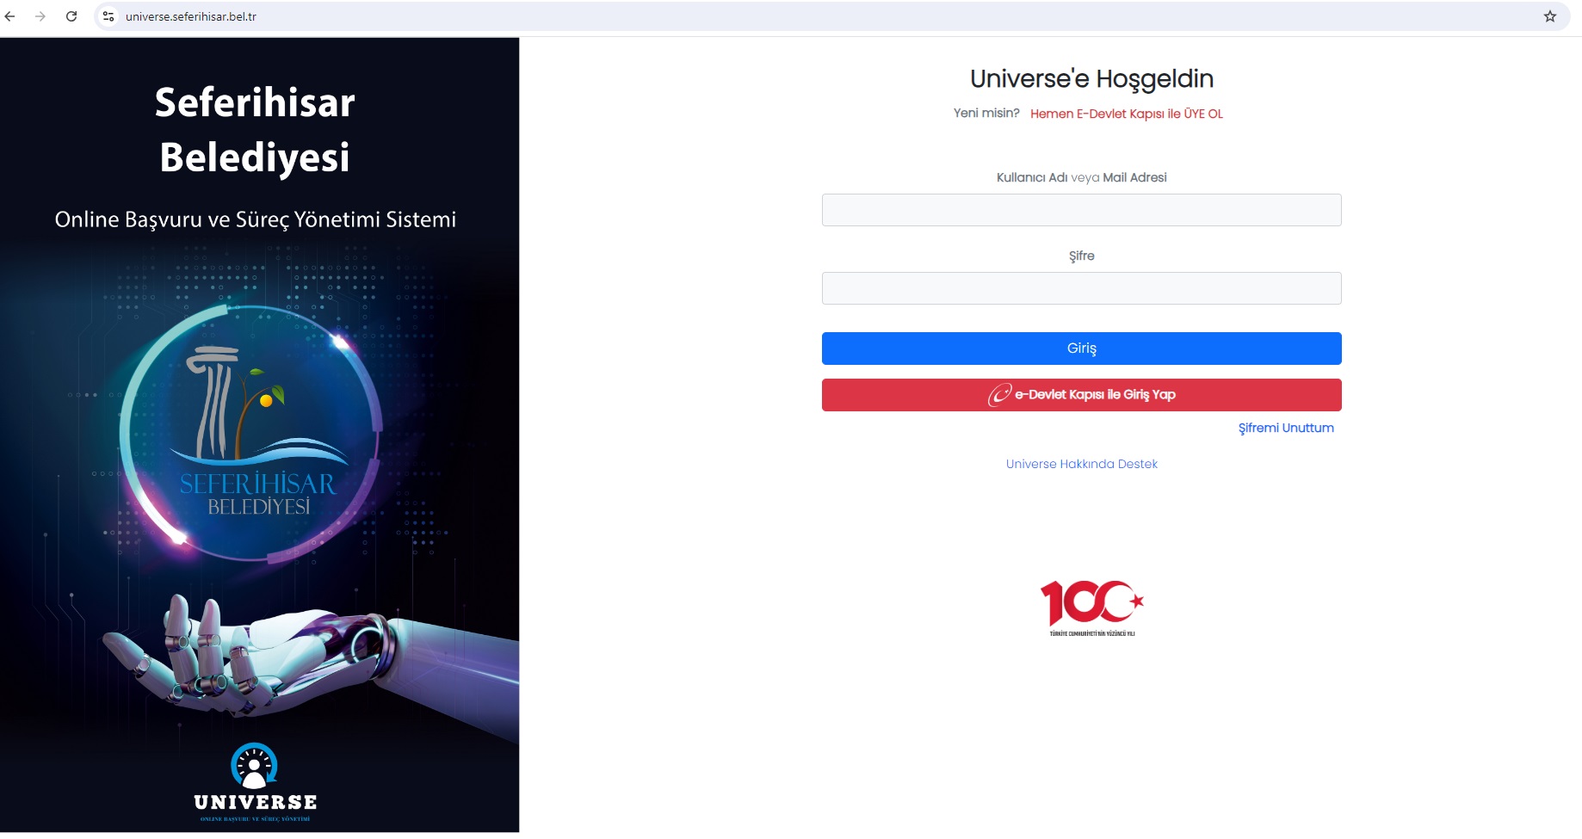Click the 100th anniversary Türkiye logo
The image size is (1582, 839).
[x=1091, y=608]
